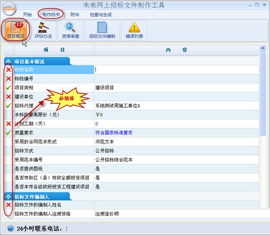This screenshot has height=235, width=270.
Task: Switch to the 附件 tab
Action: (x=75, y=15)
